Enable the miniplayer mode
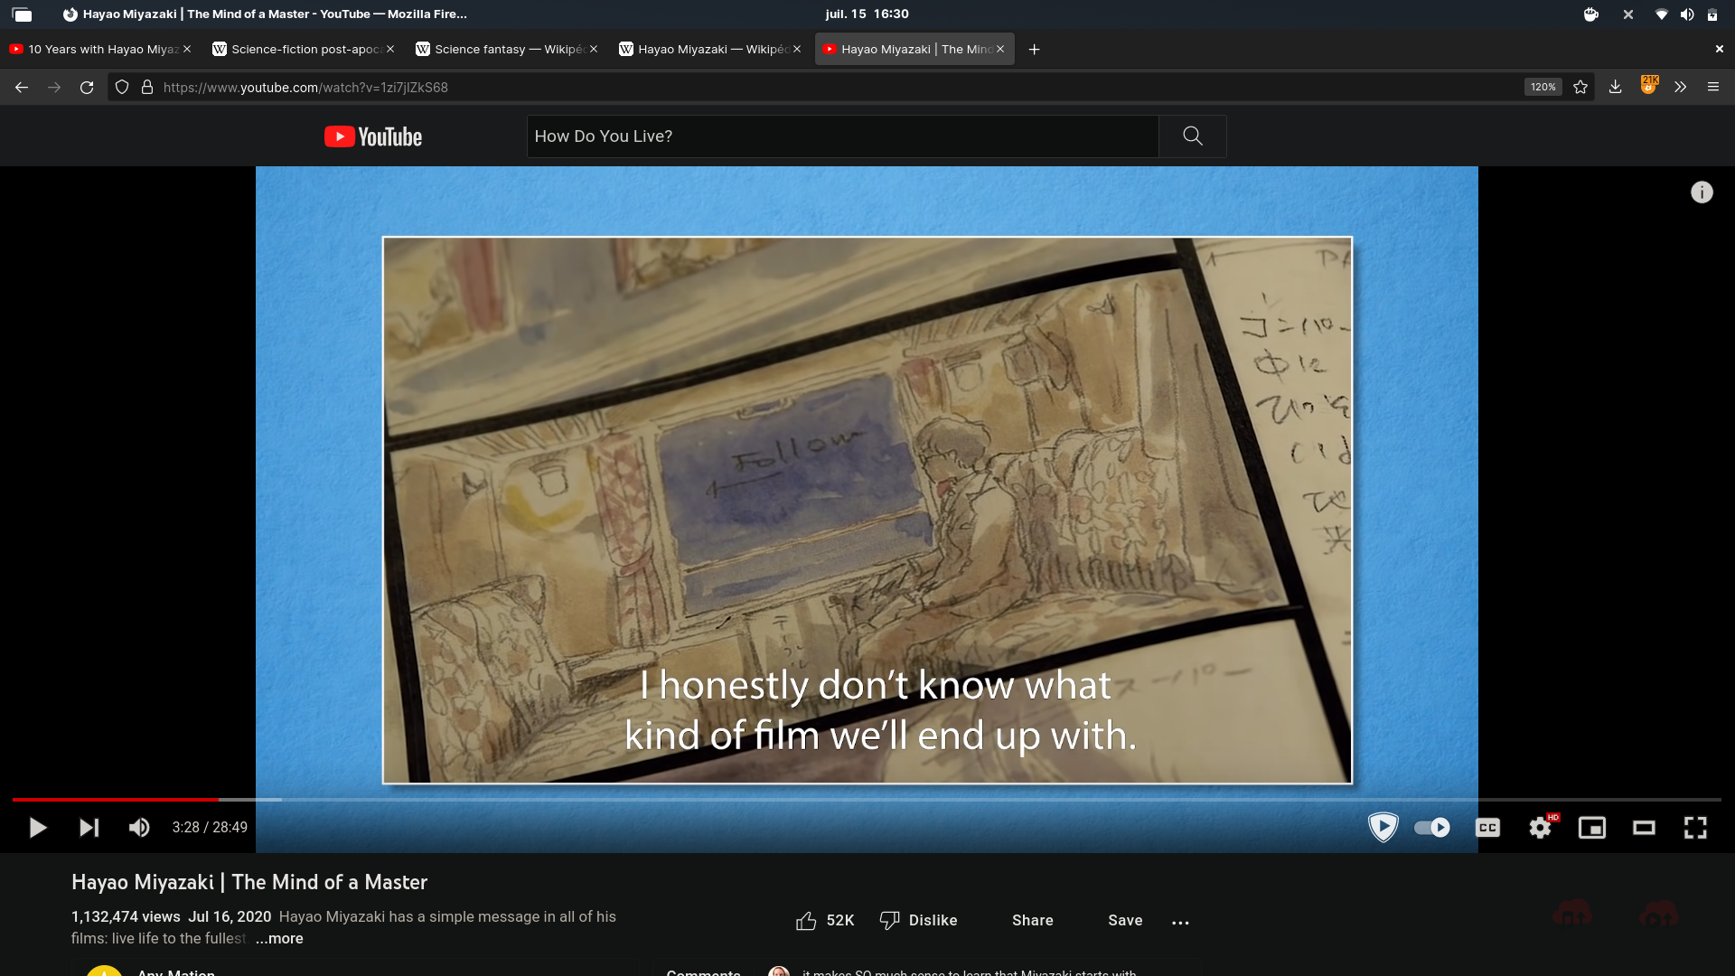Image resolution: width=1735 pixels, height=976 pixels. click(1592, 828)
